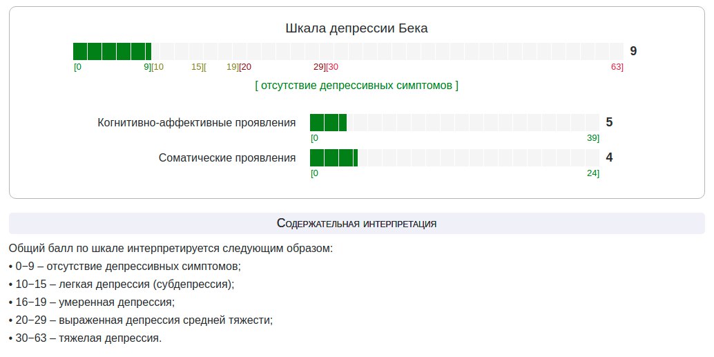Image resolution: width=714 pixels, height=357 pixels.
Task: Click the title 'Шкала депрессии Бека'
Action: [x=356, y=28]
